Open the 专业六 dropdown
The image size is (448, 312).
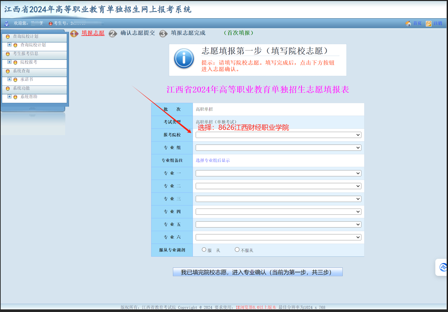(278, 237)
